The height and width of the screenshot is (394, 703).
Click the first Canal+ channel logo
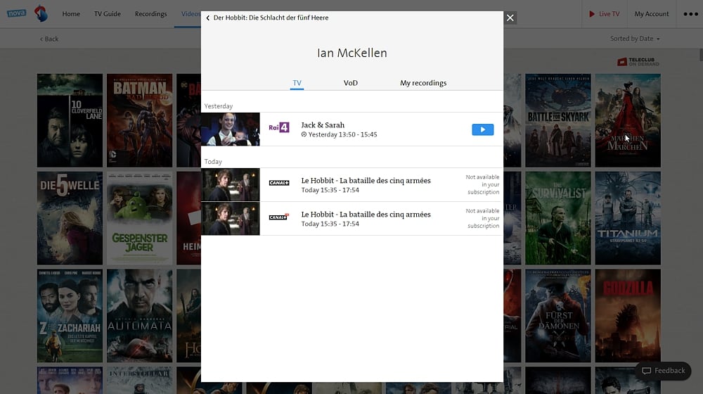(279, 183)
